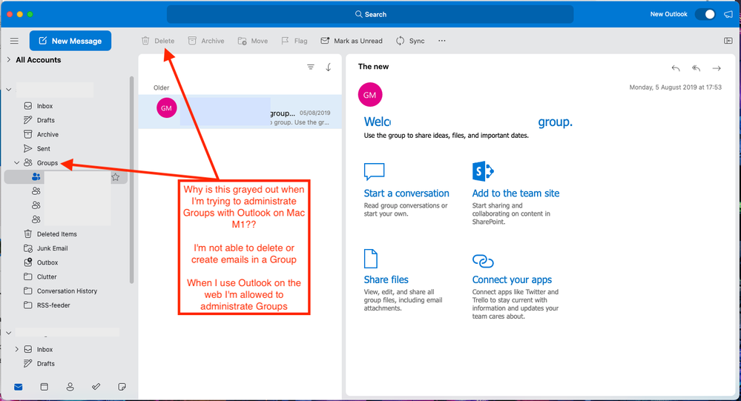The width and height of the screenshot is (741, 401).
Task: Click the Reply arrow icon
Action: [676, 68]
